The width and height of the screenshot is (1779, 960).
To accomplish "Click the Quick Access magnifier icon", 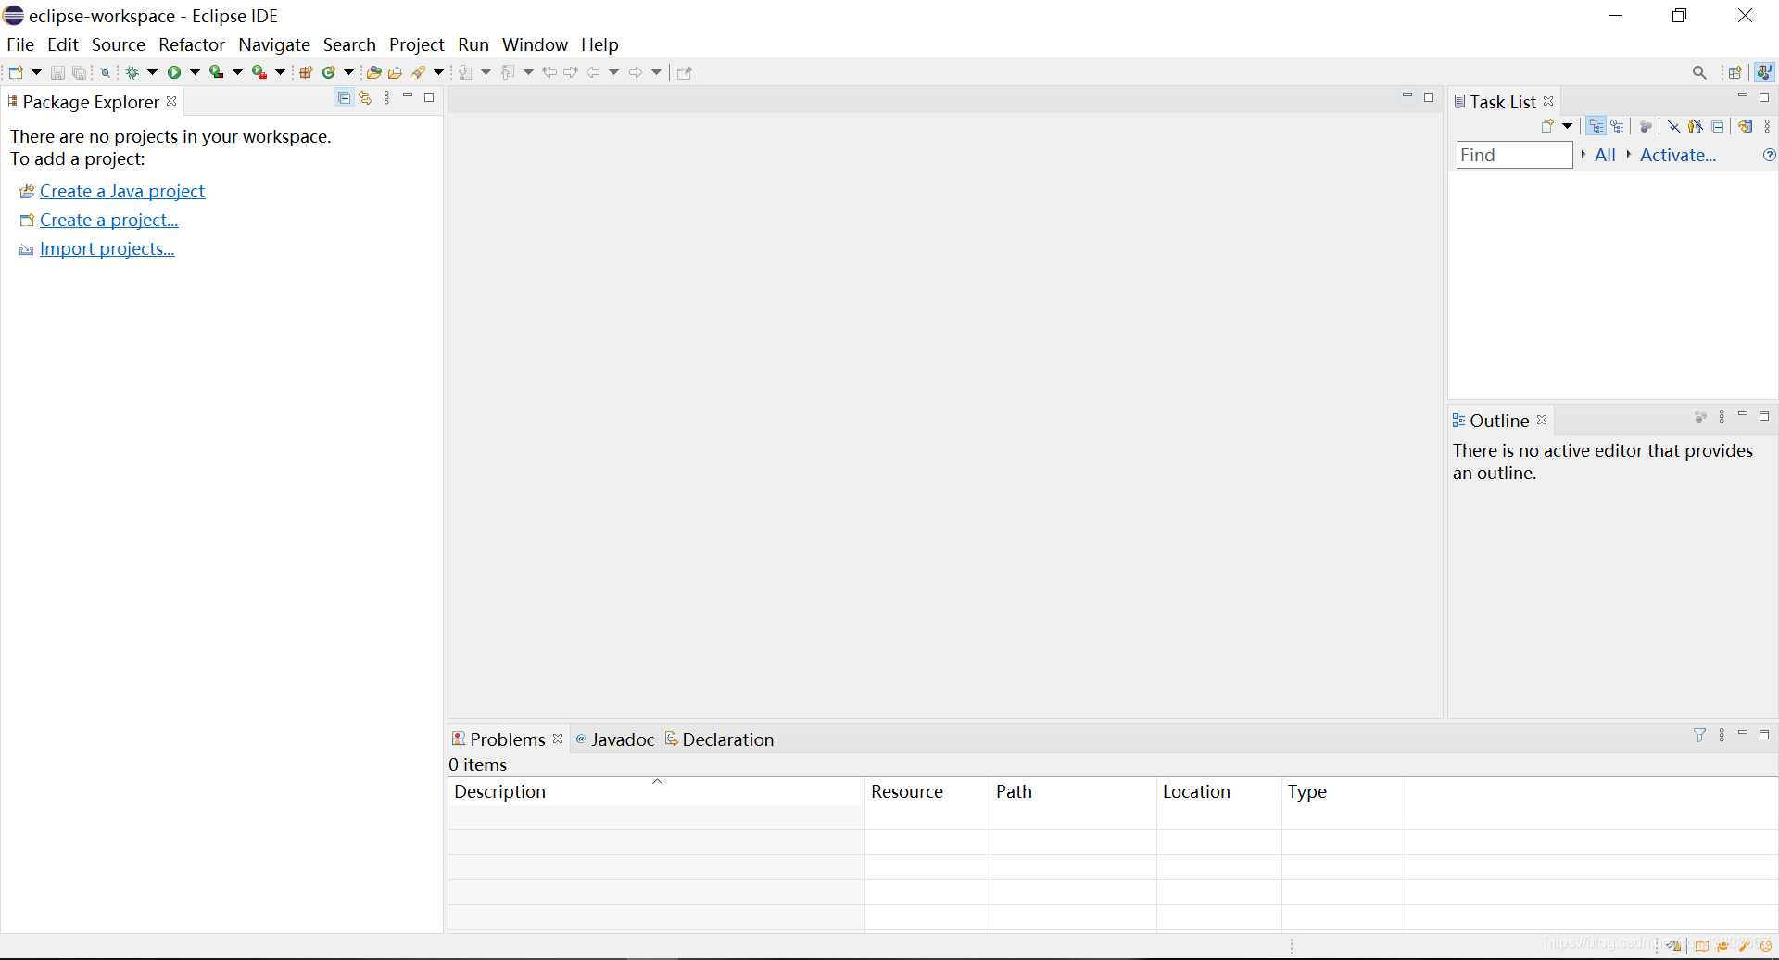I will (x=1699, y=72).
